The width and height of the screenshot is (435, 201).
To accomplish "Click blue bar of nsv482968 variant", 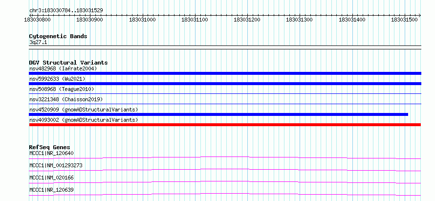I will 225,73.
